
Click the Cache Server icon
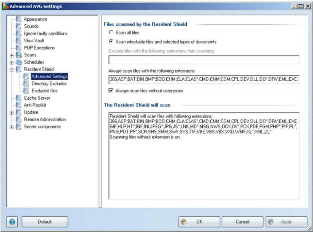click(18, 98)
